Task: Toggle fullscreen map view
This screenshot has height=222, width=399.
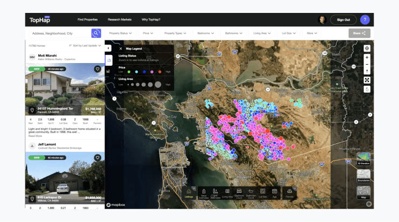Action: pyautogui.click(x=367, y=80)
